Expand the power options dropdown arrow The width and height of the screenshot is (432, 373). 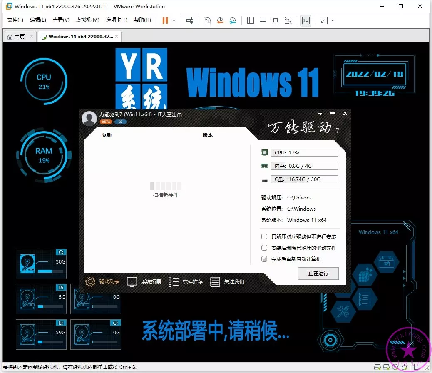(174, 20)
